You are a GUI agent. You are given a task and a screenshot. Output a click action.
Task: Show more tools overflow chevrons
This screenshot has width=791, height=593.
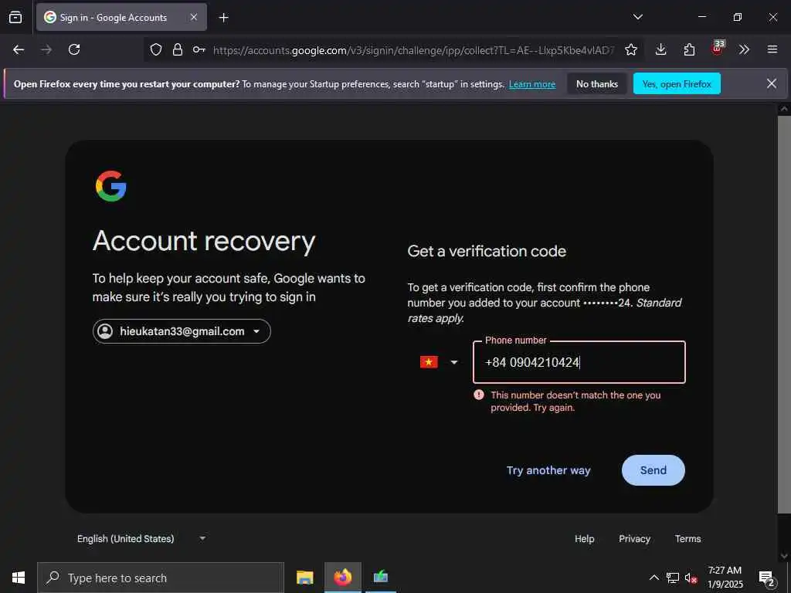tap(744, 49)
